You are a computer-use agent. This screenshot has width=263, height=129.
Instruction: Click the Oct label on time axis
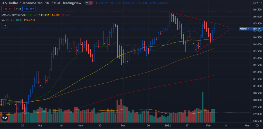40,125
